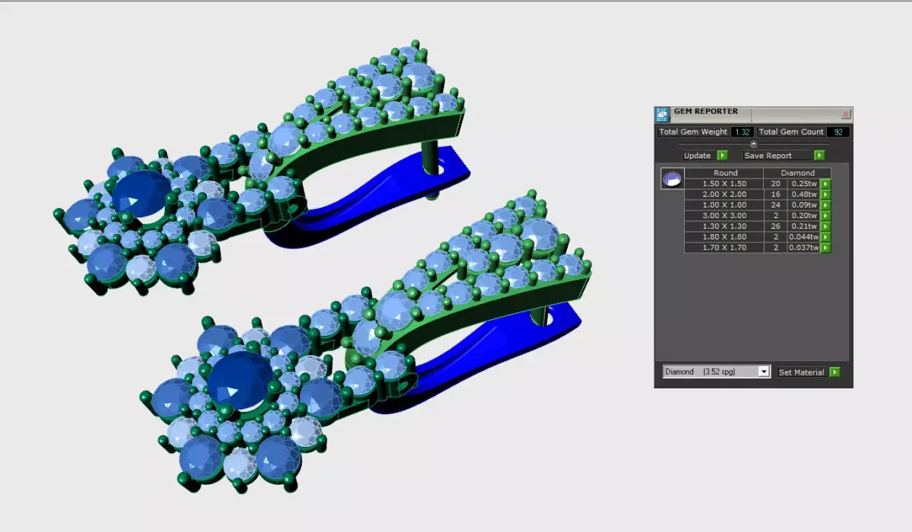Click the Total Gem Count value 92
Image resolution: width=912 pixels, height=532 pixels.
[x=838, y=131]
